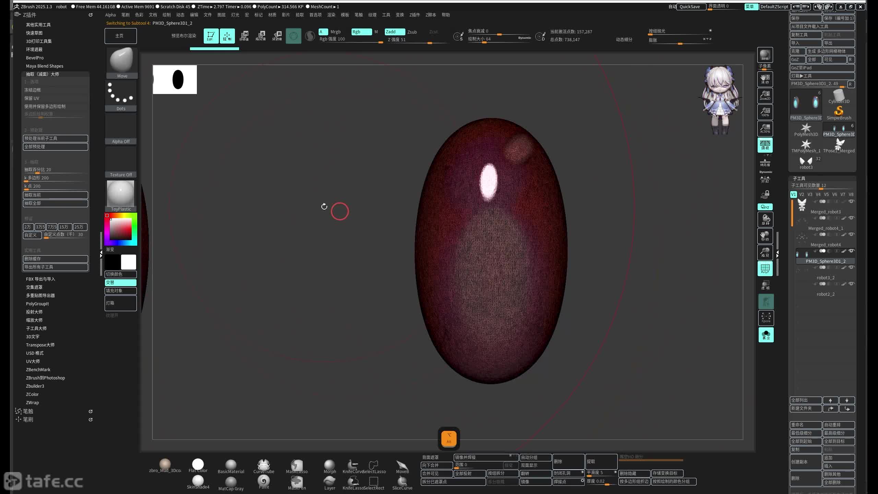This screenshot has height=494, width=878.
Task: Open the Z脚本 script menu
Action: click(431, 15)
